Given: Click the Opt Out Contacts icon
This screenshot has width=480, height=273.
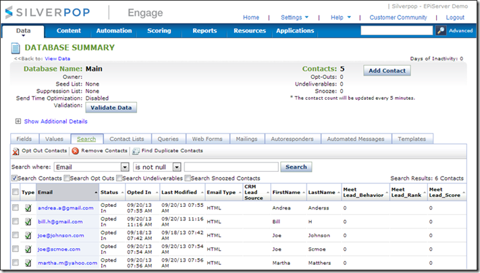Looking at the screenshot, I should [x=16, y=151].
